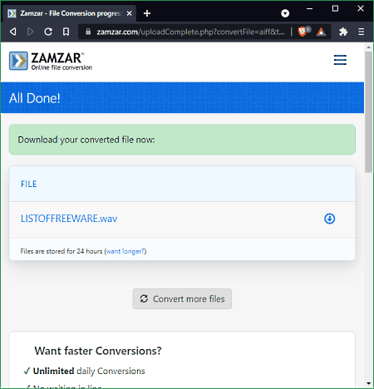The width and height of the screenshot is (374, 389).
Task: Download the converted file via the download icon
Action: tap(330, 219)
